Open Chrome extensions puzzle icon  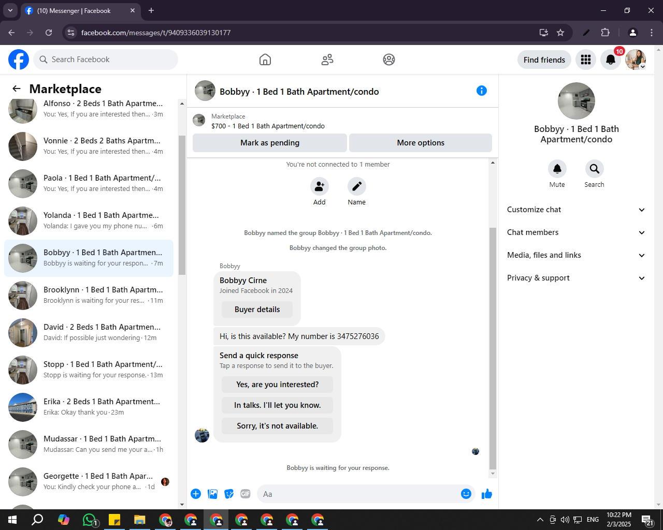(605, 33)
